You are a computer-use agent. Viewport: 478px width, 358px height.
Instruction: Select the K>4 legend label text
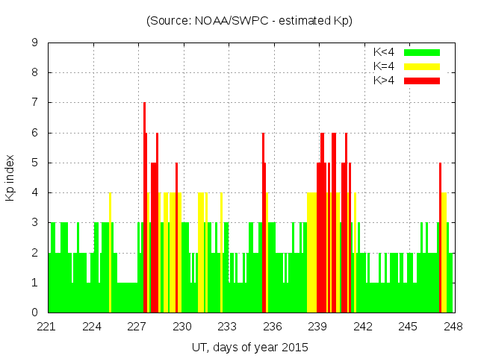tap(385, 81)
